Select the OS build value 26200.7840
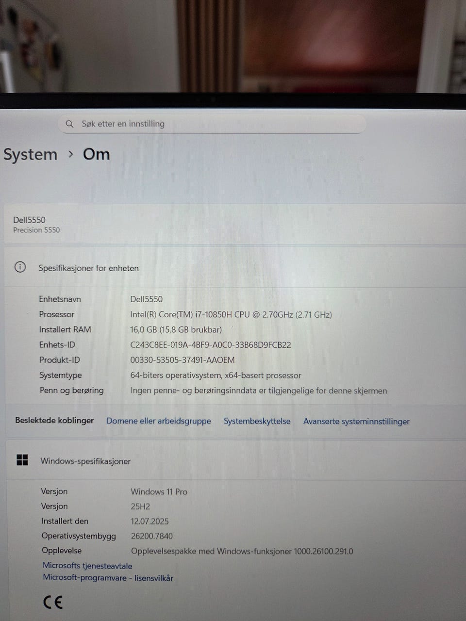 click(x=151, y=536)
